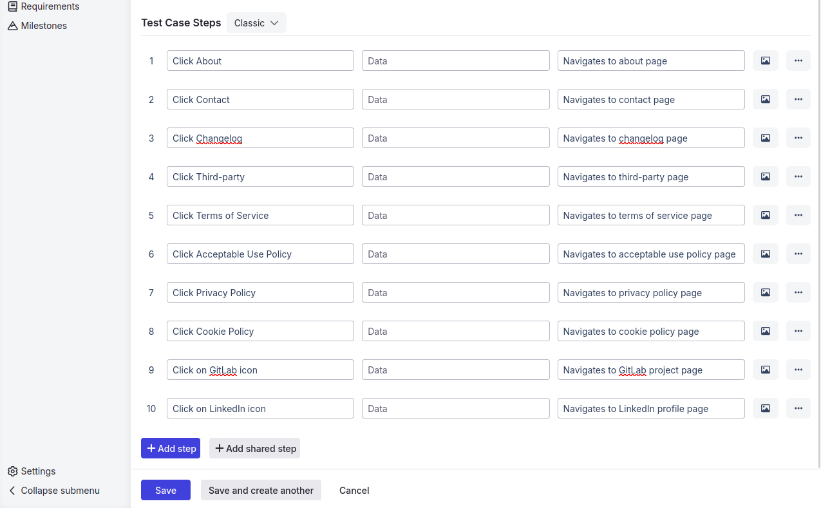Edit the 'Click on GitLab icon' step field

(260, 370)
